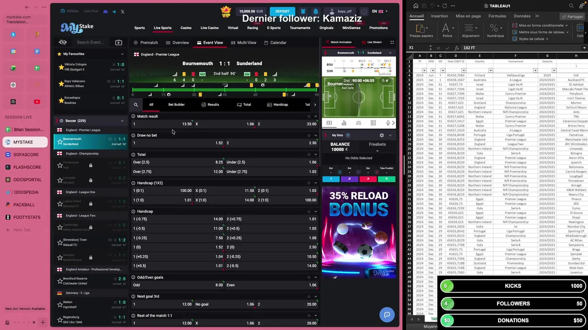Open ODDSPORTAL tab in Arc sidebar

(x=27, y=180)
